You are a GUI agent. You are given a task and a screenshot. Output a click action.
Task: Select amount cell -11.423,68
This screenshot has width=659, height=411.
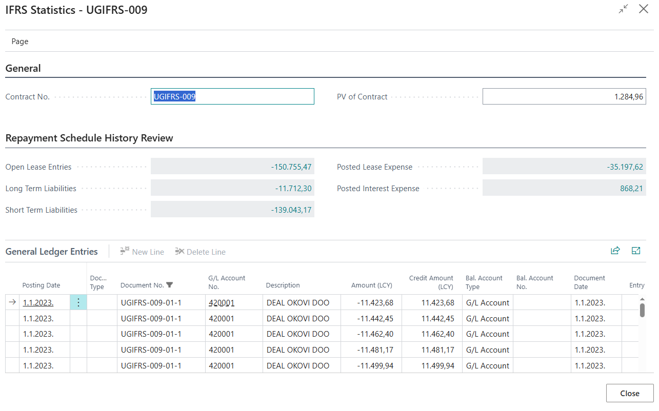(371, 302)
